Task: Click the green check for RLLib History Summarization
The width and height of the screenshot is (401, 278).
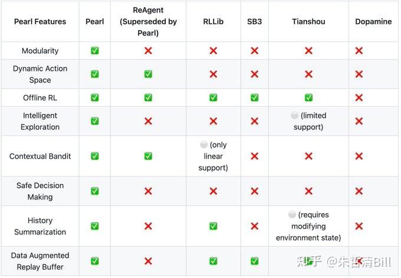Action: click(x=213, y=226)
